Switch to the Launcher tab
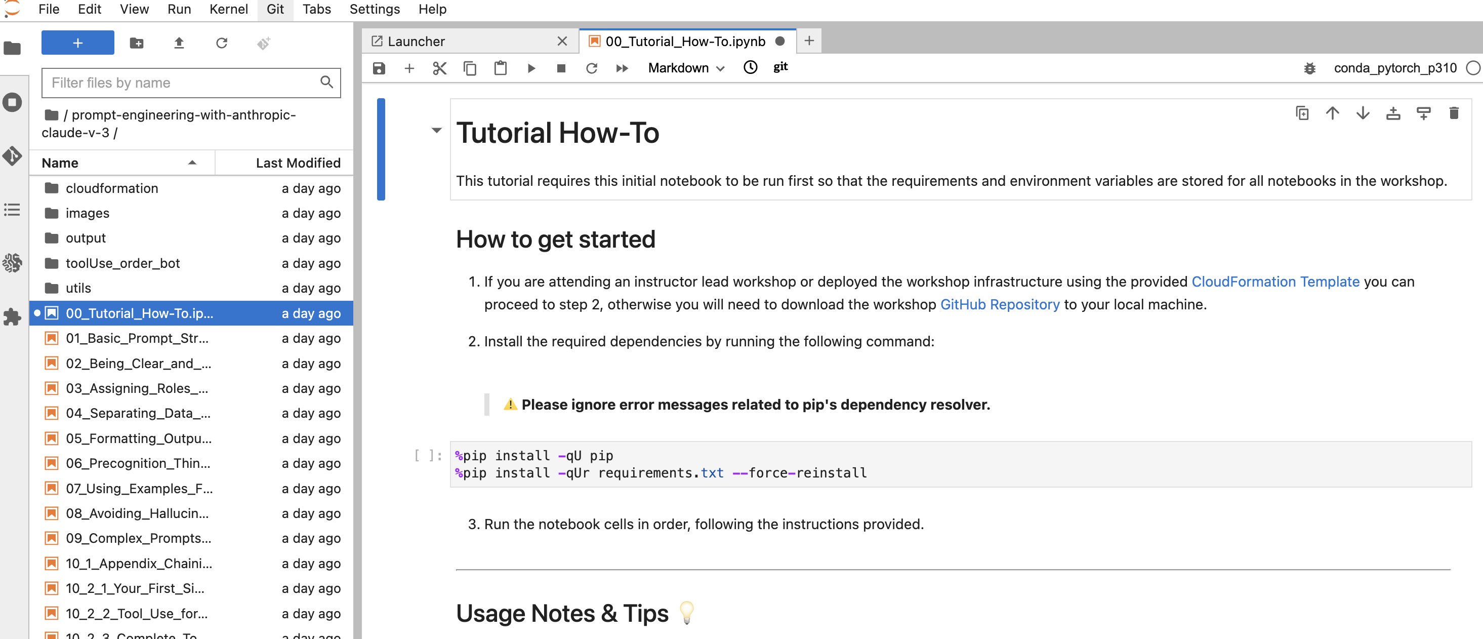Screen dimensions: 1483x639 tap(416, 42)
